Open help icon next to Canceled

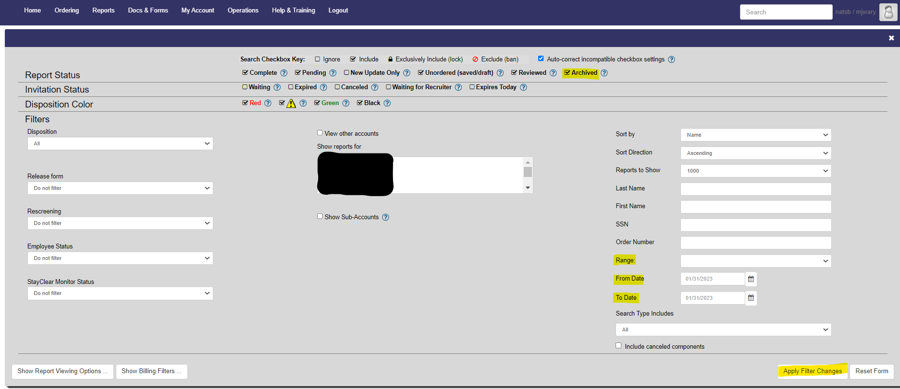pos(375,87)
